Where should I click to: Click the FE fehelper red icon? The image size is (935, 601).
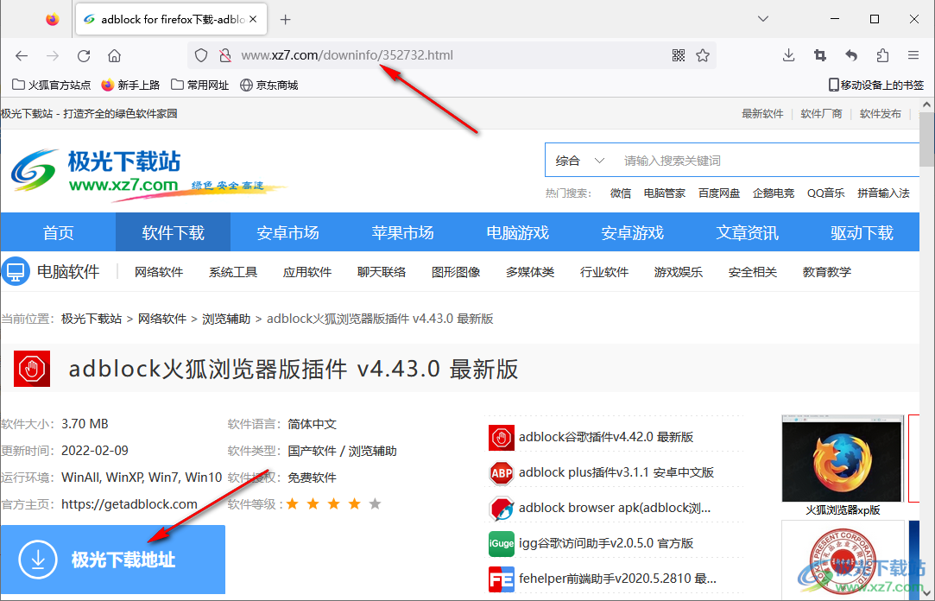[x=501, y=579]
